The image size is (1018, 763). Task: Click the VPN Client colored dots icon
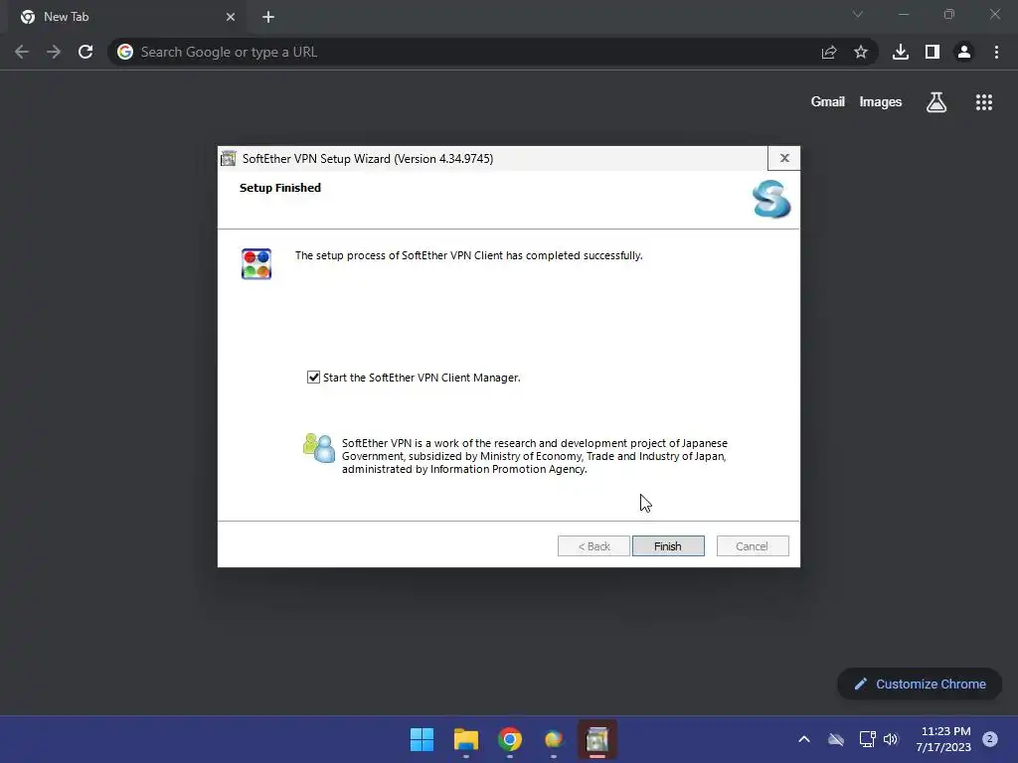point(256,264)
